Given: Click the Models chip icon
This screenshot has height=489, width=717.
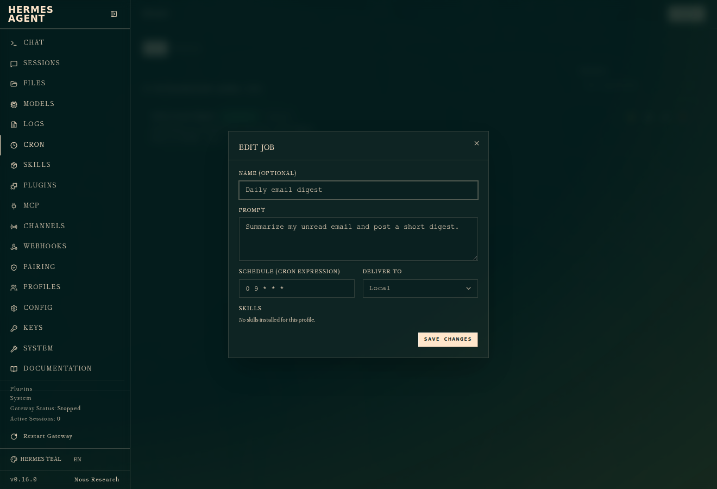Looking at the screenshot, I should click(14, 104).
